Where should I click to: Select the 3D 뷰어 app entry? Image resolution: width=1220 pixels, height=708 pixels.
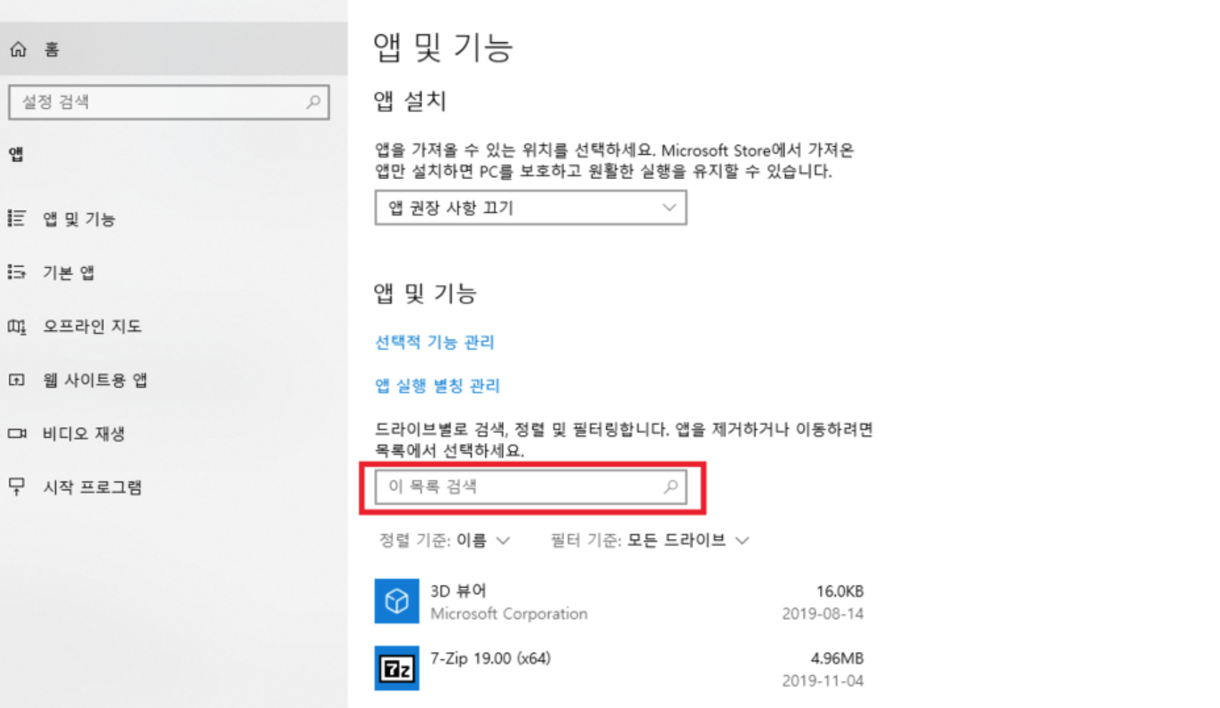(619, 601)
